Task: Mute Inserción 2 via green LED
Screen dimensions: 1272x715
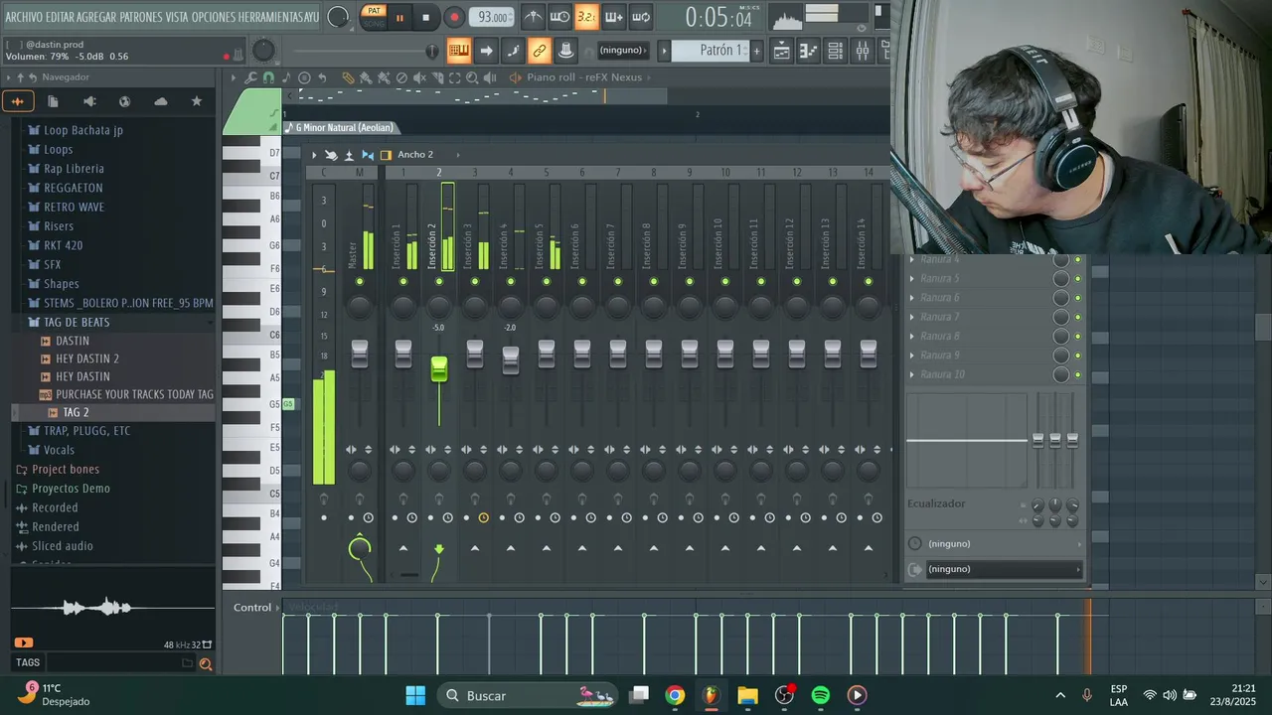Action: pos(439,282)
